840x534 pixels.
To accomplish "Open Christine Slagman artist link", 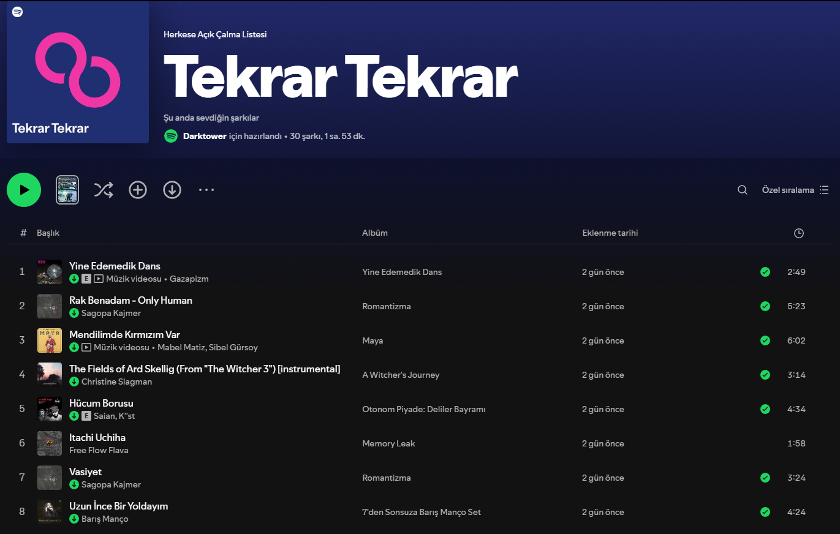I will (116, 382).
